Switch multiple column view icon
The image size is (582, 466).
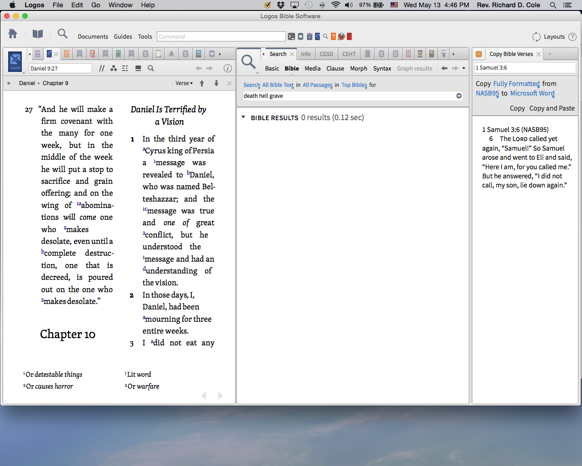coord(125,68)
